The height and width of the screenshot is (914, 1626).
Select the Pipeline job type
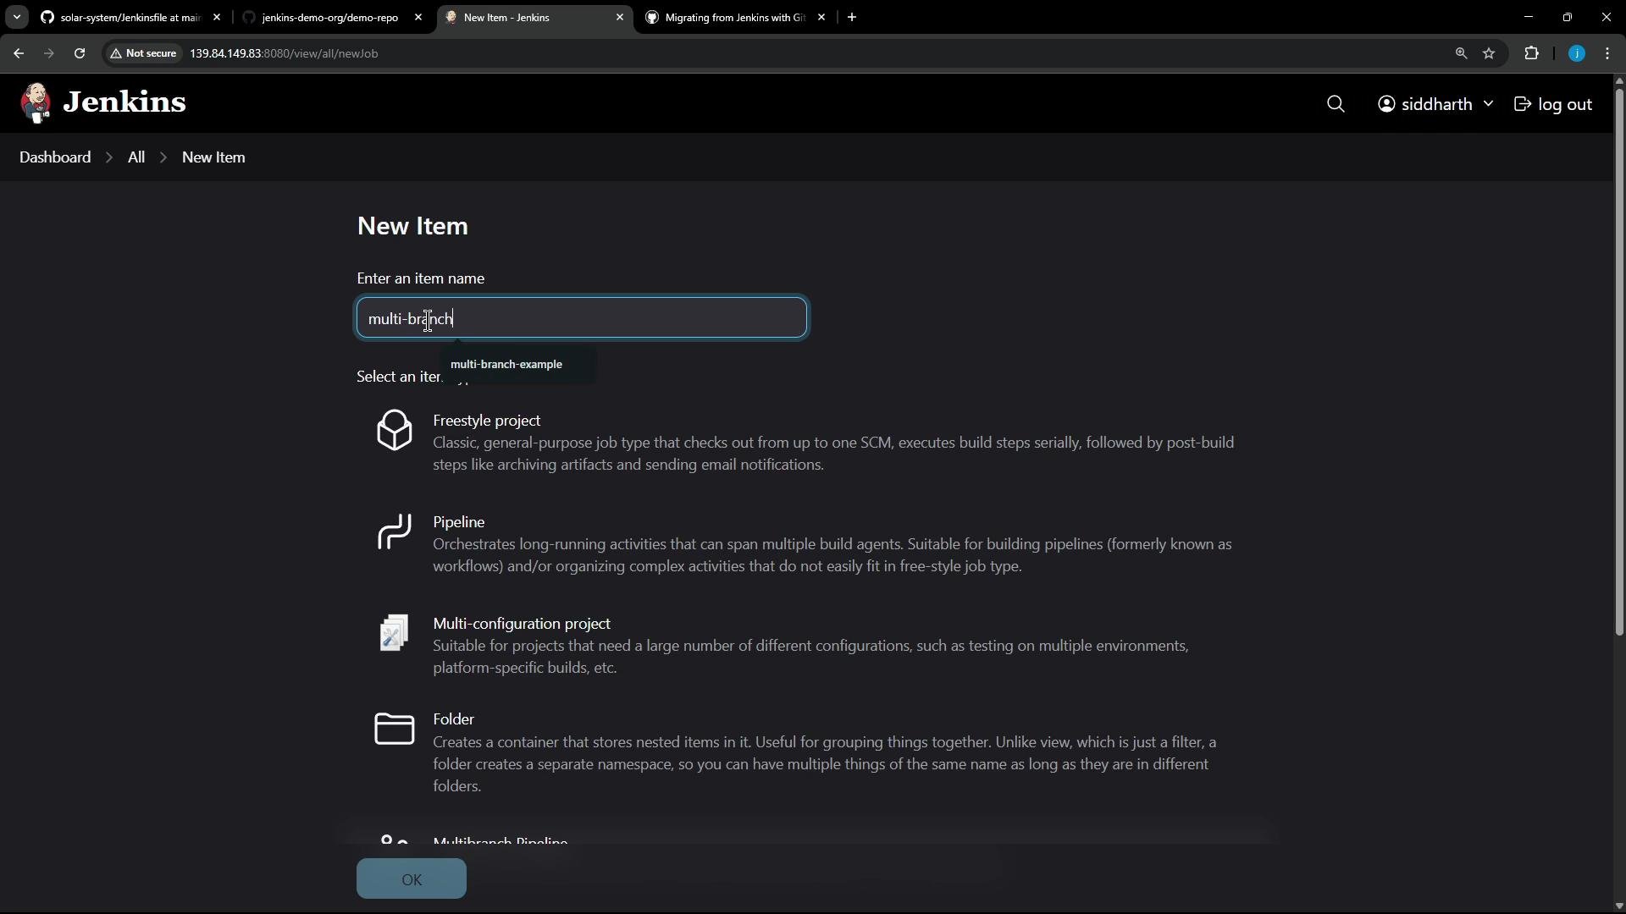point(459,522)
